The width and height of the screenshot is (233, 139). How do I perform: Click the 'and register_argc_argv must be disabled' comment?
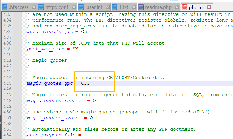tap(130, 26)
